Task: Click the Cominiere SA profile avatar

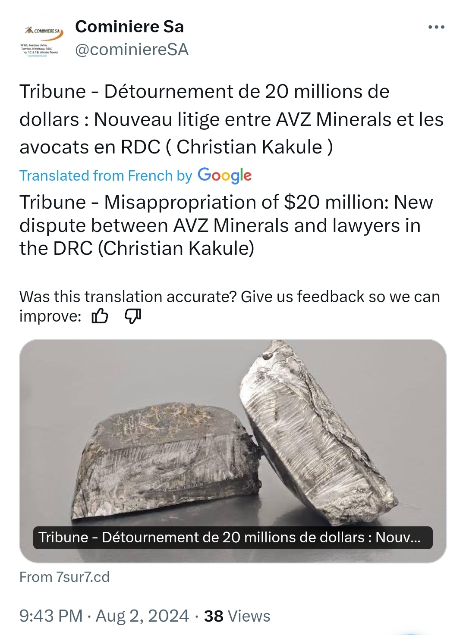Action: tap(42, 41)
